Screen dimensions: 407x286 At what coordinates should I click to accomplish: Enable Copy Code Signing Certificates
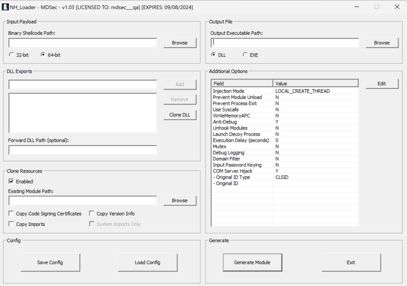[11, 214]
